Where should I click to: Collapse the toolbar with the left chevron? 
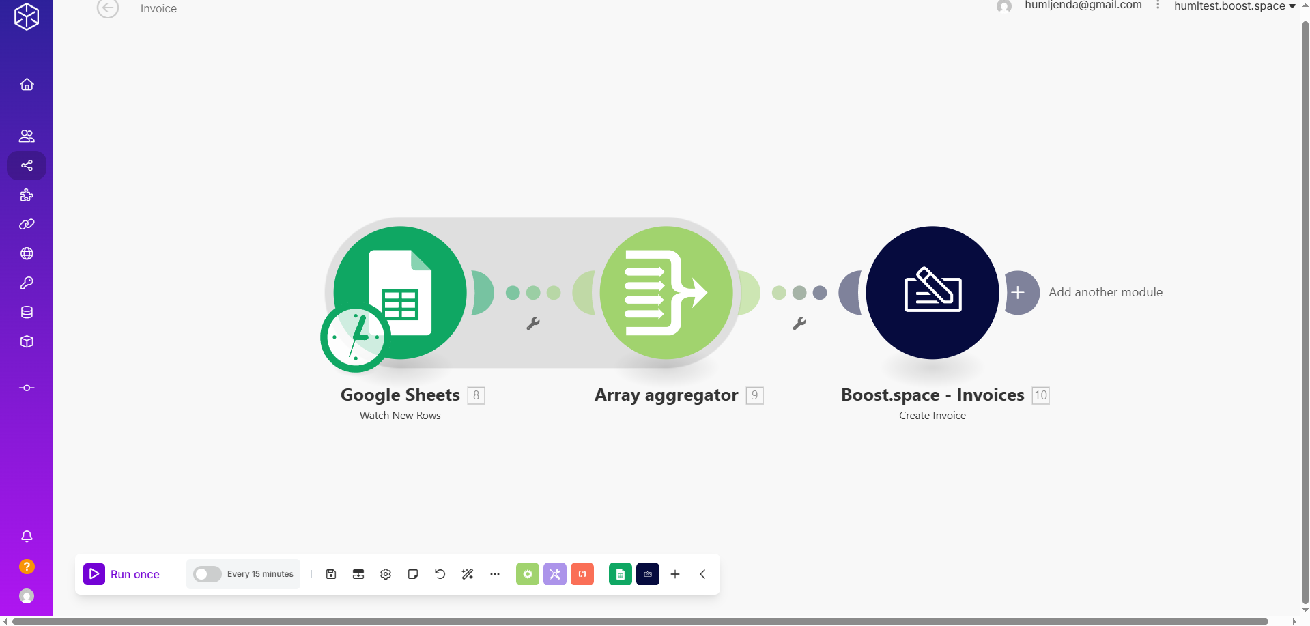pyautogui.click(x=702, y=574)
